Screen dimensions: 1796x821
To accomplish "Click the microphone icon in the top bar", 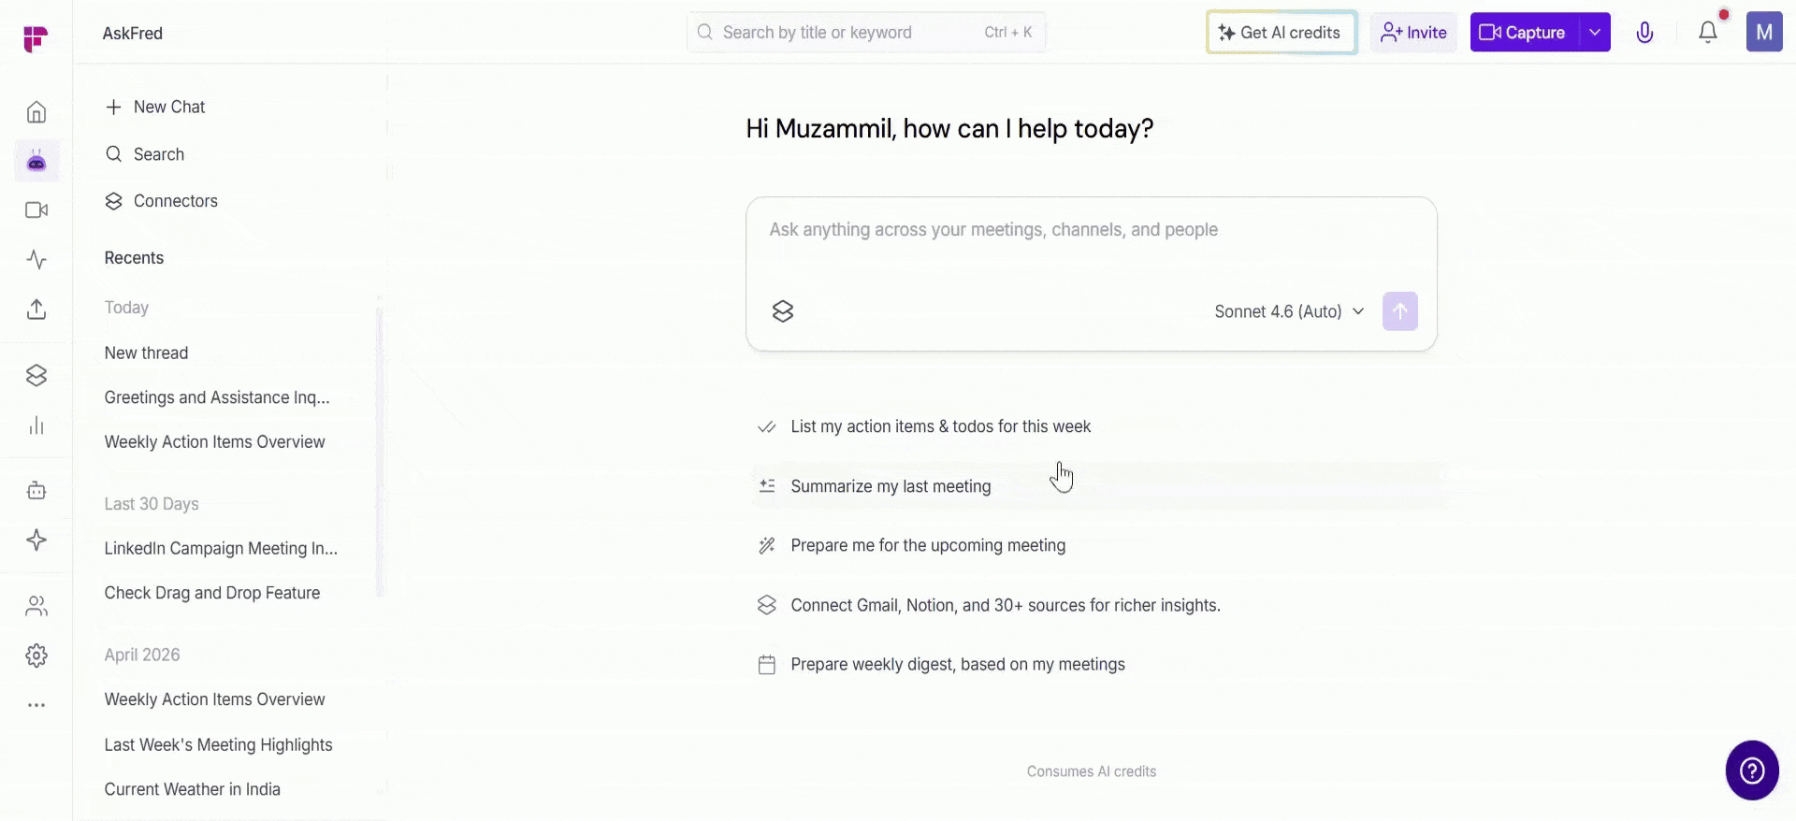I will click(1644, 33).
